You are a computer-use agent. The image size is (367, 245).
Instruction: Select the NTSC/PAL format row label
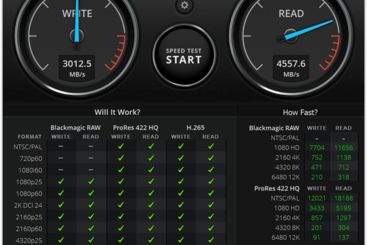(28, 147)
